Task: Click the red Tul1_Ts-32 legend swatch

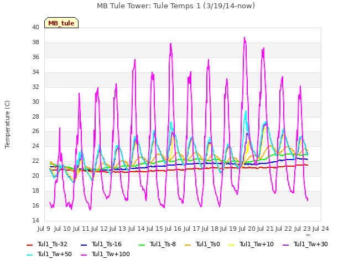Action: [x=29, y=245]
